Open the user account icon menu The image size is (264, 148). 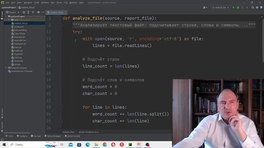click(205, 7)
